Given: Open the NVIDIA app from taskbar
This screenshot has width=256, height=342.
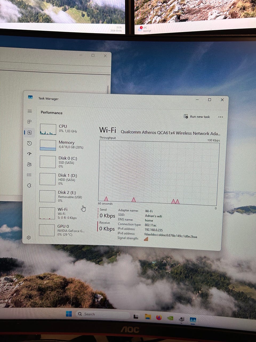Looking at the screenshot, I should pyautogui.click(x=170, y=318).
